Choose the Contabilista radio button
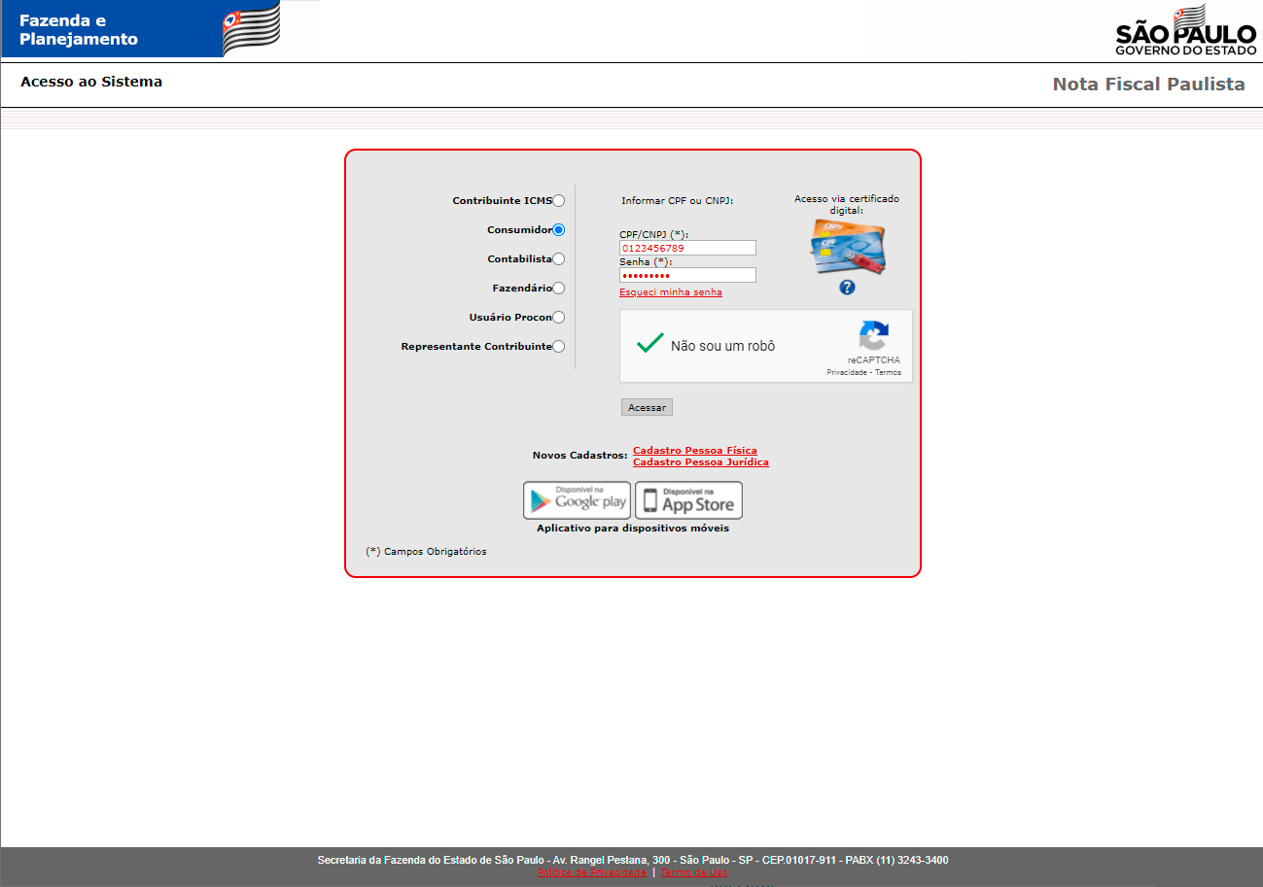 tap(558, 259)
